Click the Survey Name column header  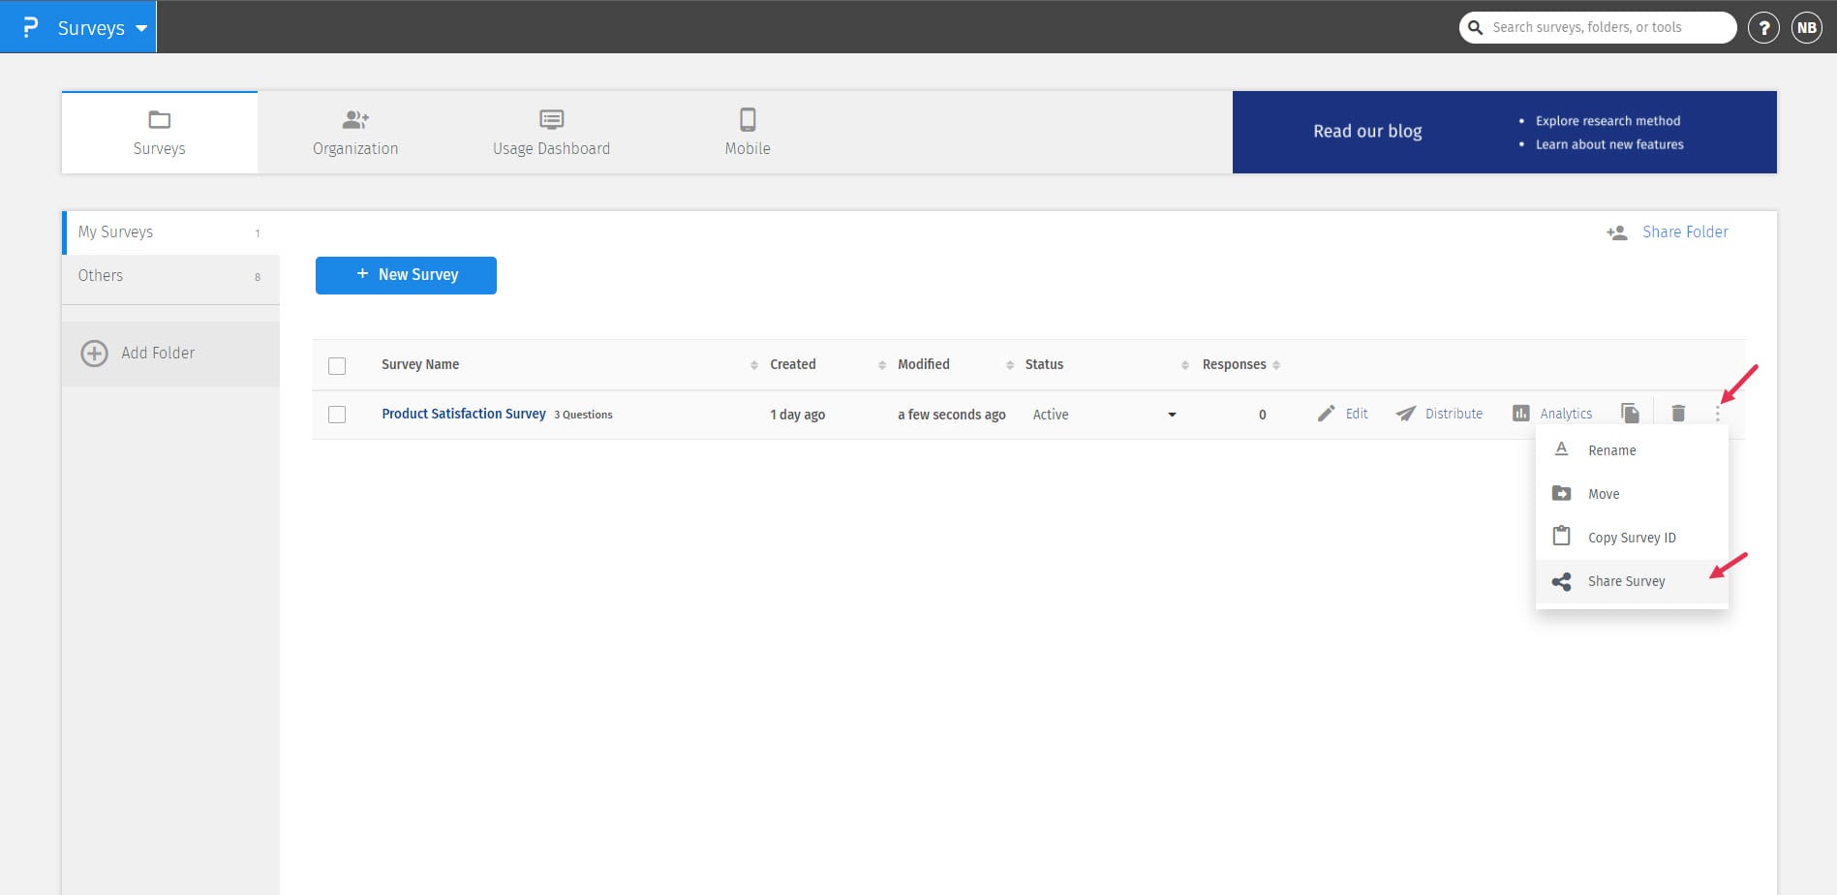pyautogui.click(x=420, y=365)
